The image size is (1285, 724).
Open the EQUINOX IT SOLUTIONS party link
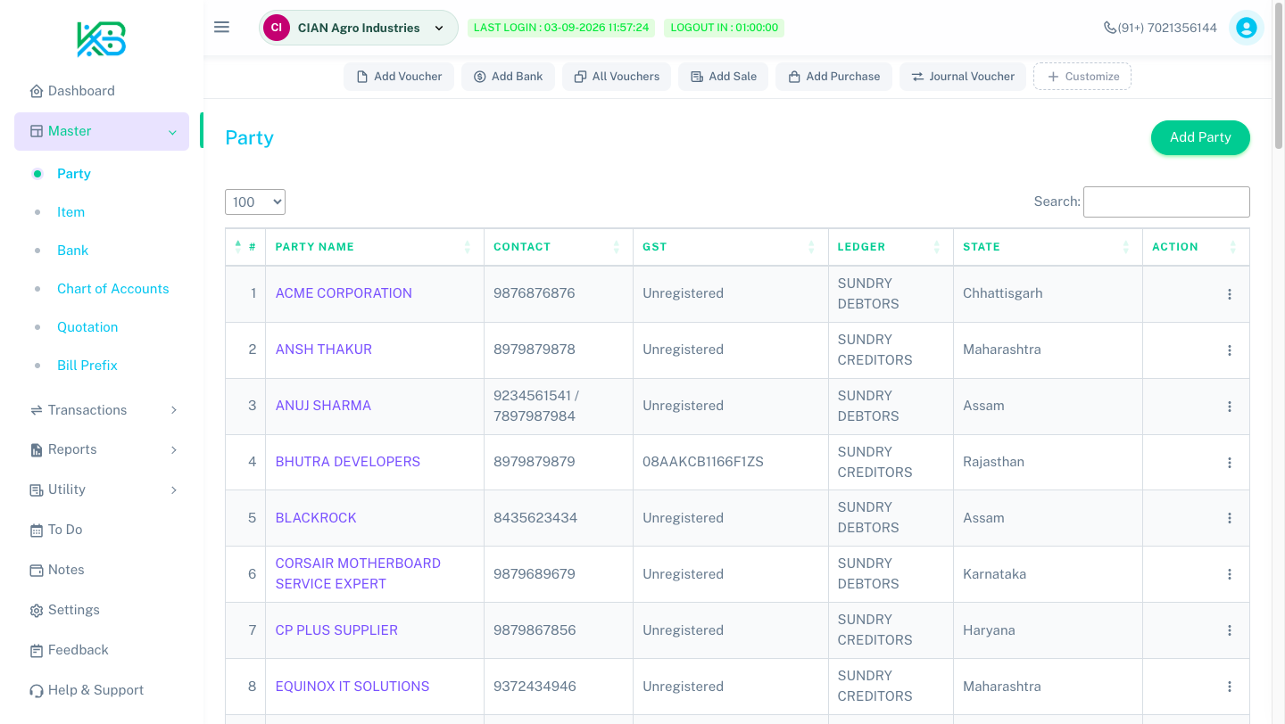352,687
